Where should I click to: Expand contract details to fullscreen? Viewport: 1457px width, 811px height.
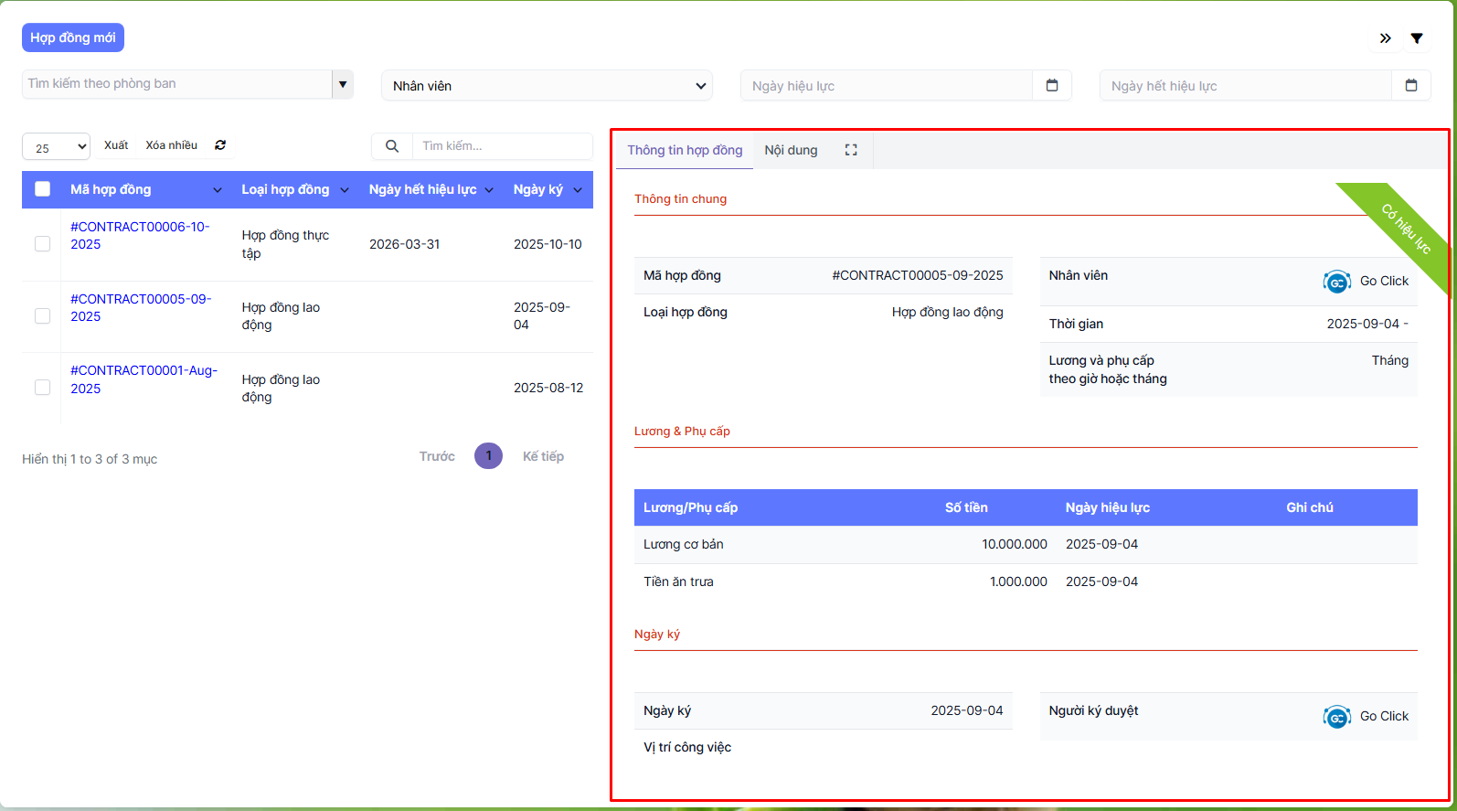click(x=850, y=150)
